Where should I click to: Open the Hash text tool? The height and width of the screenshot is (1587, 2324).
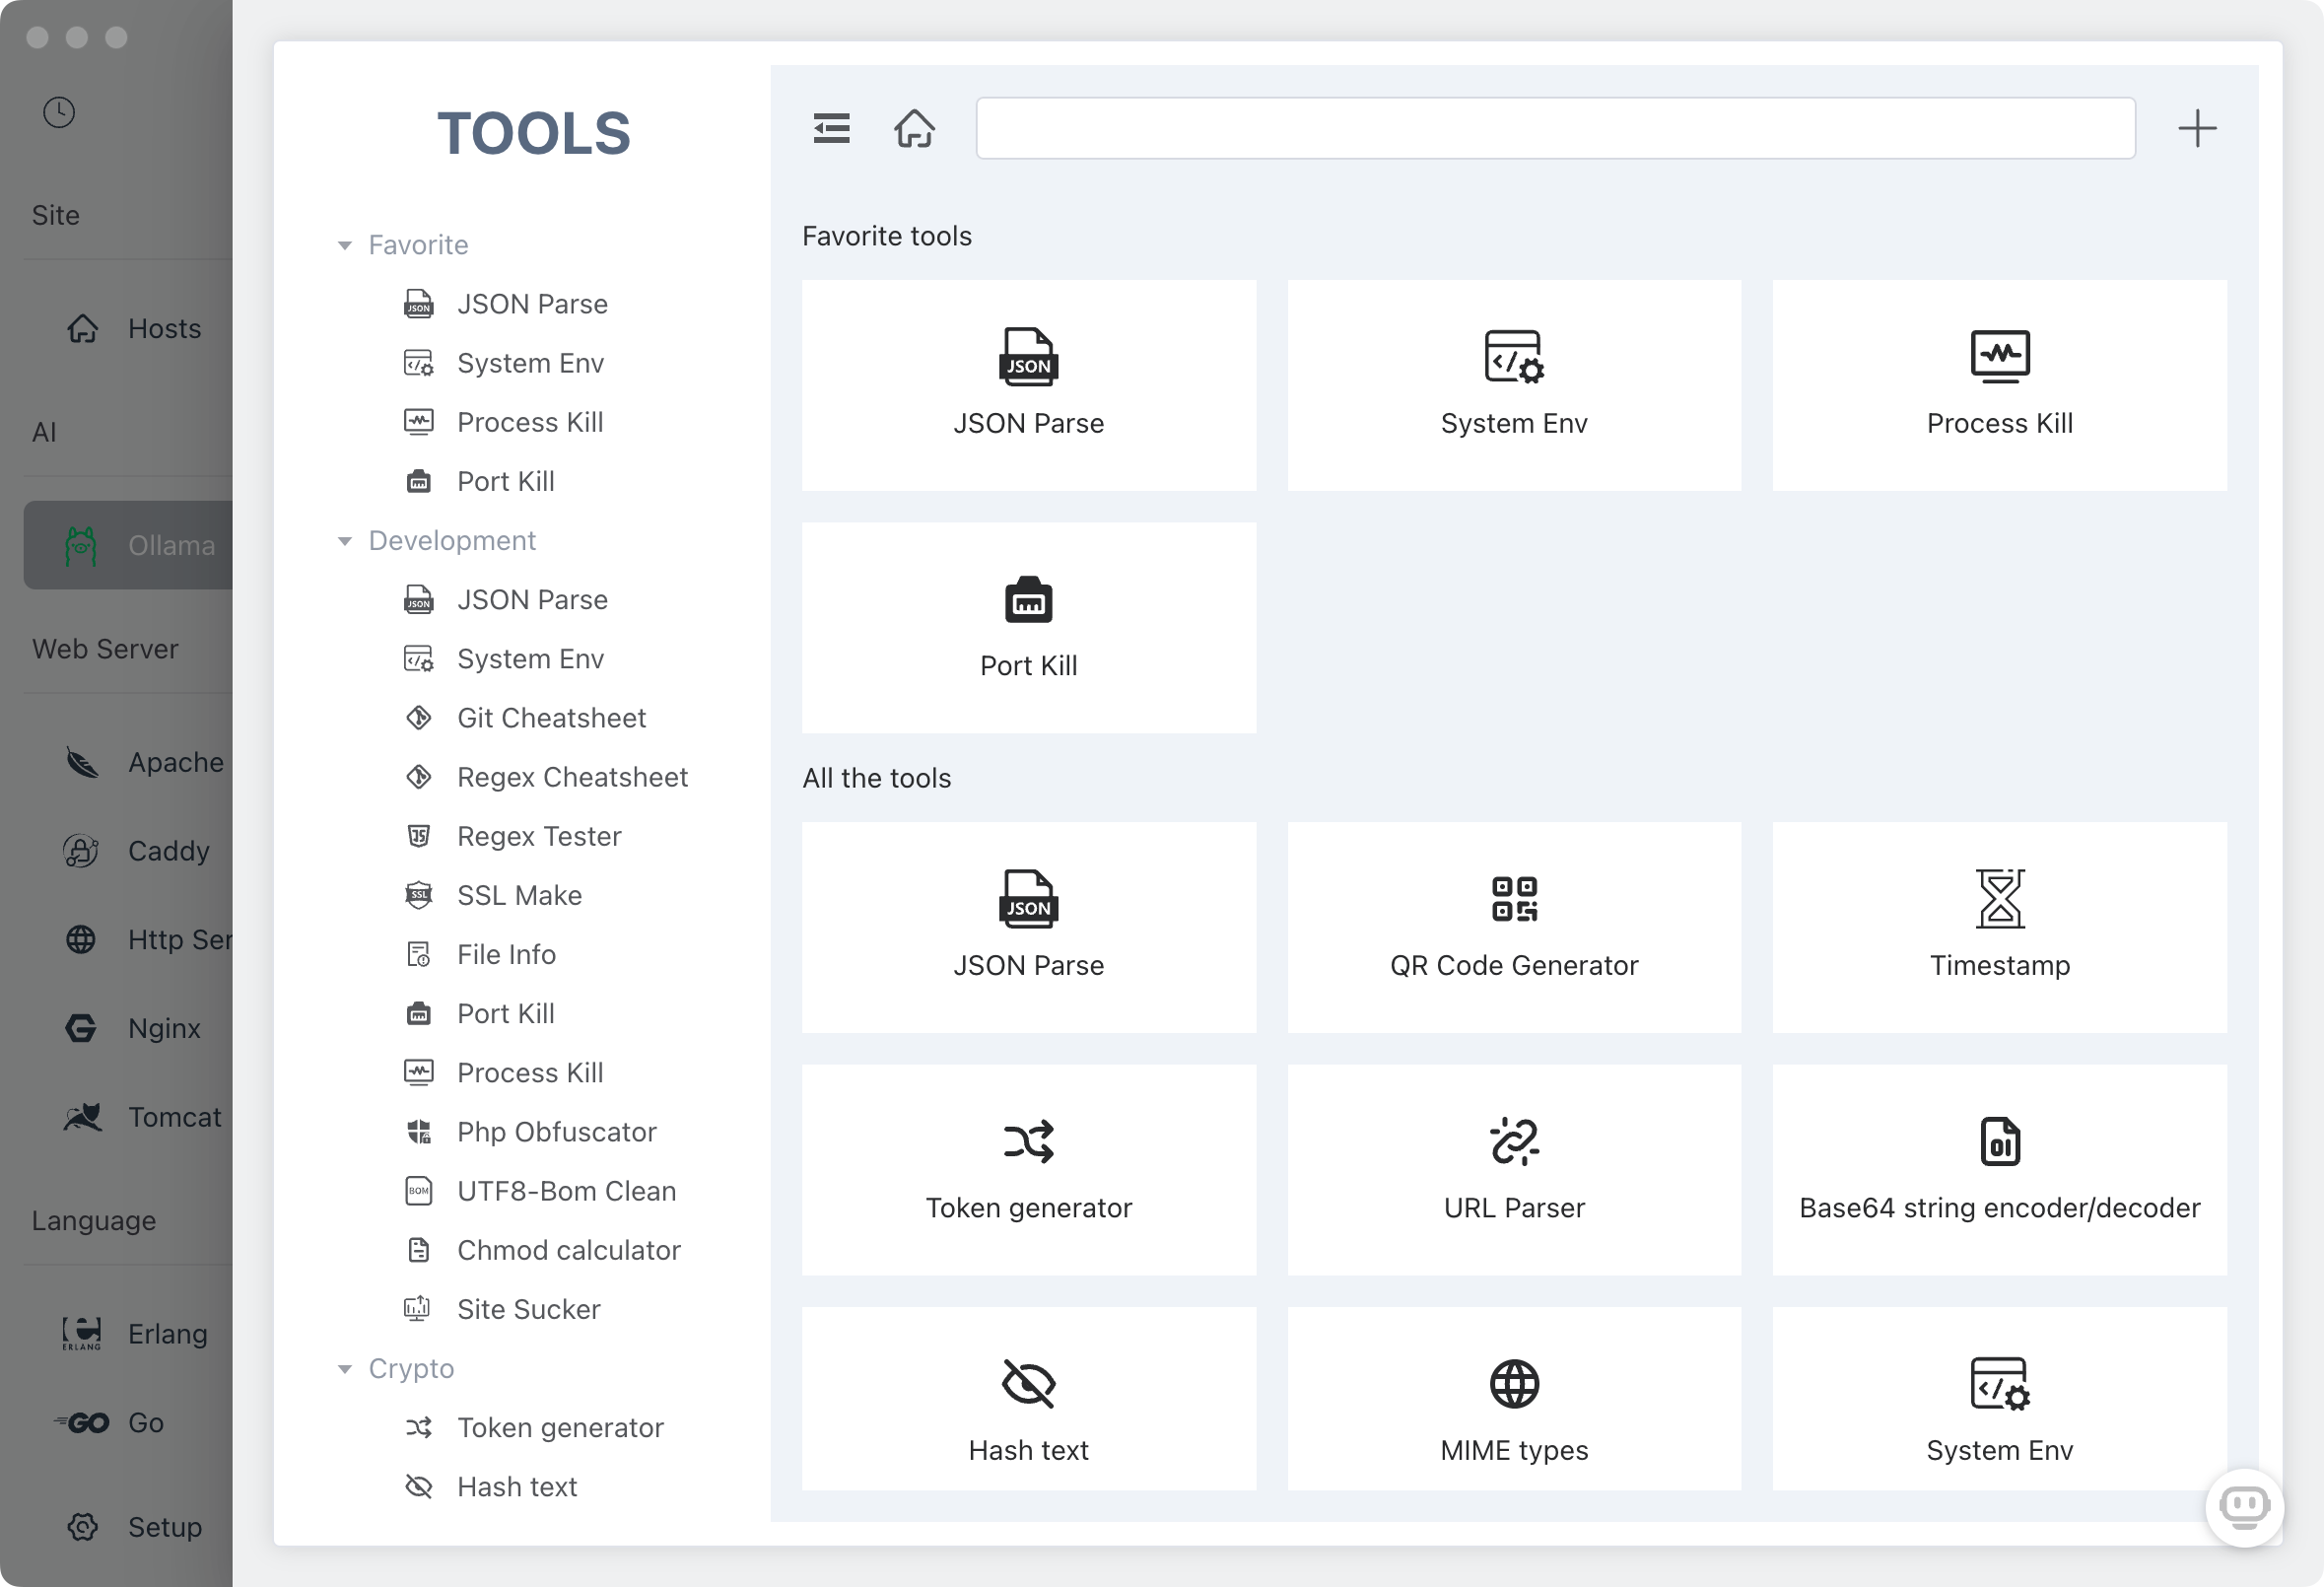[1029, 1400]
